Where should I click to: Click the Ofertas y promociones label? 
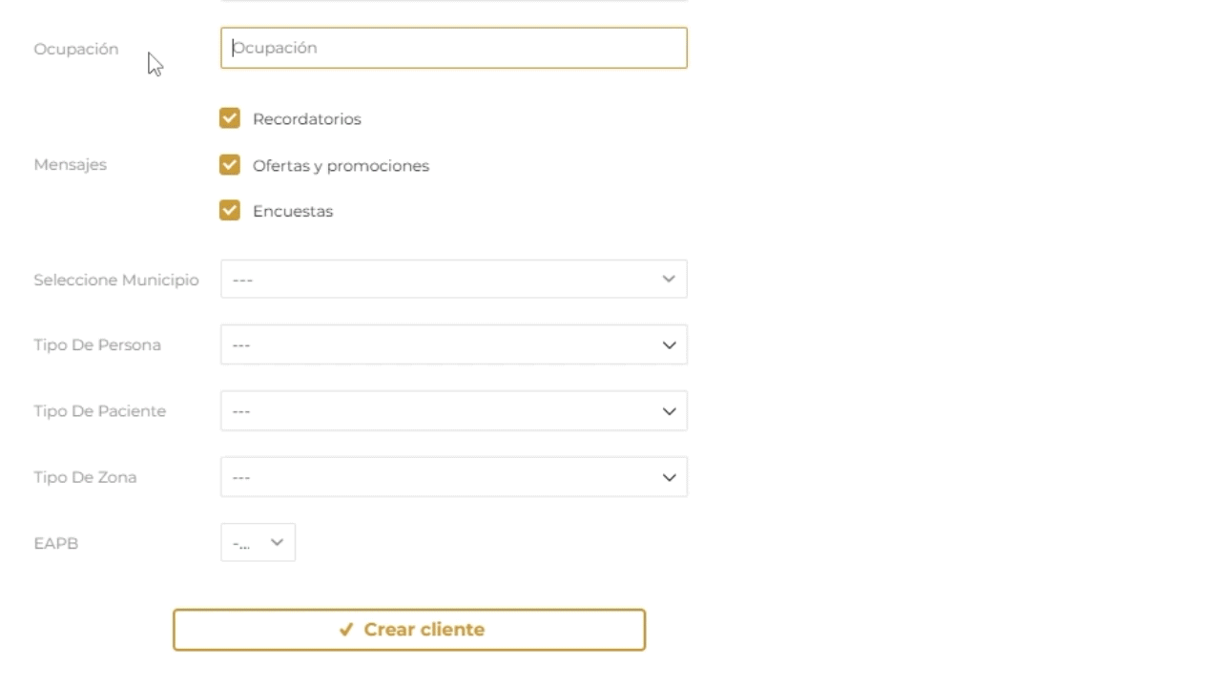(341, 166)
